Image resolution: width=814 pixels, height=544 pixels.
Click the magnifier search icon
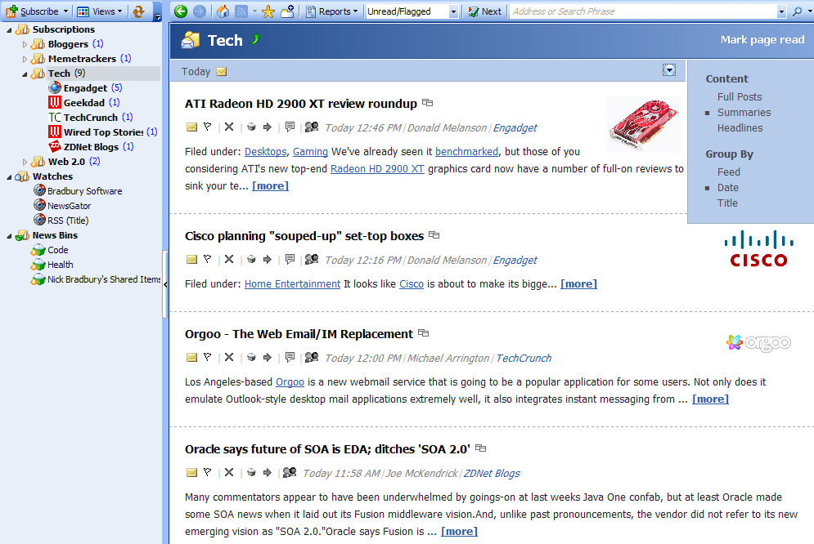pyautogui.click(x=798, y=11)
